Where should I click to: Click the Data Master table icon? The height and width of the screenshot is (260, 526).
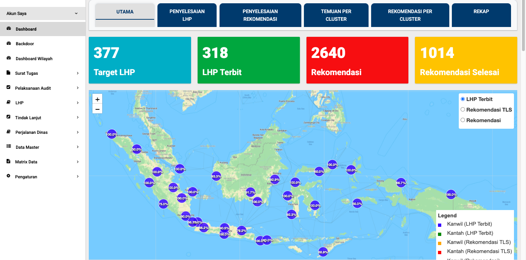coord(8,147)
